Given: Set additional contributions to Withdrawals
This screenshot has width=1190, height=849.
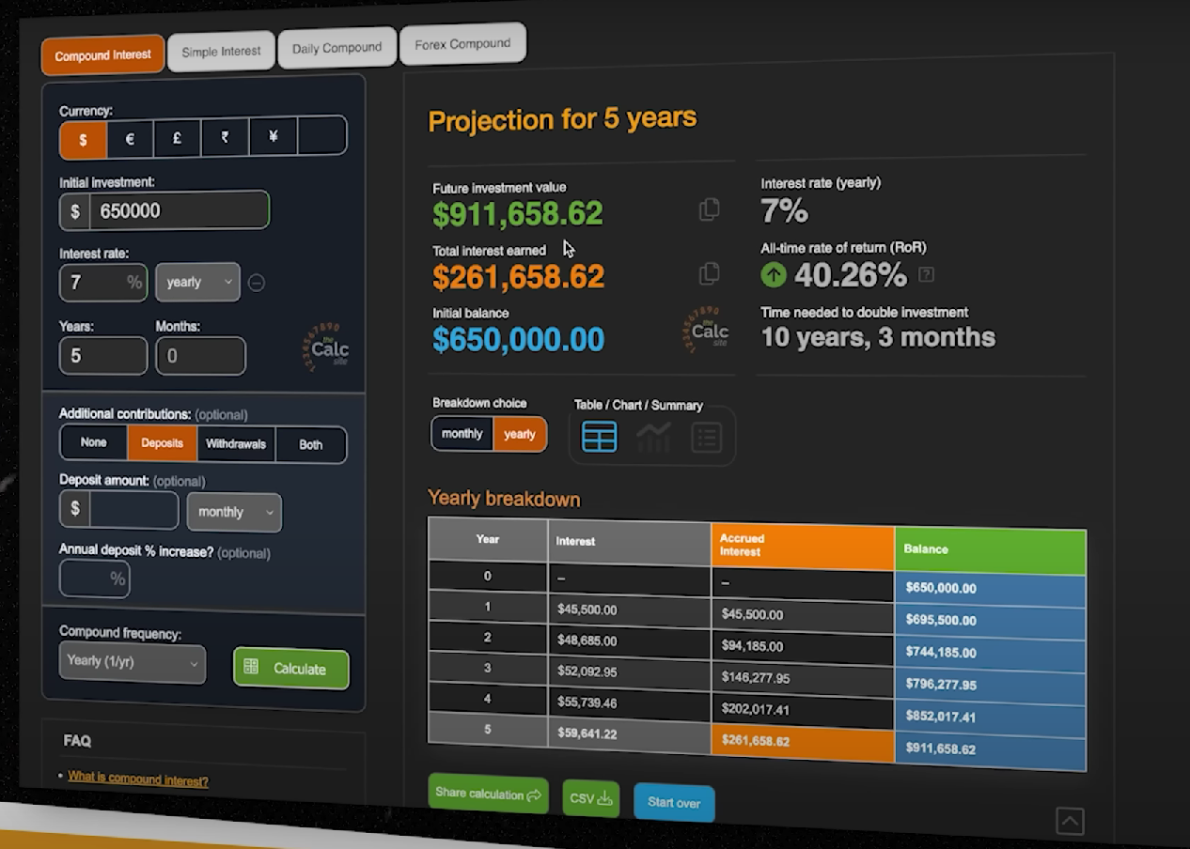Looking at the screenshot, I should coord(236,444).
